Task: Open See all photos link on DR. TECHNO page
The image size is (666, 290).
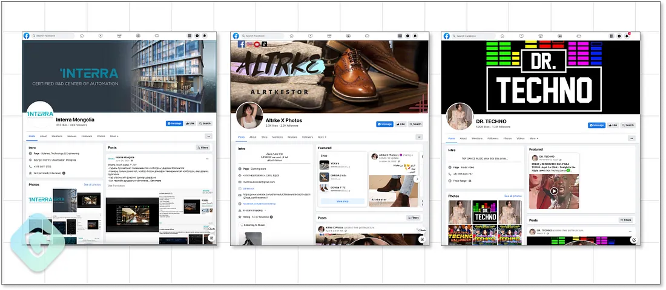Action: point(513,196)
